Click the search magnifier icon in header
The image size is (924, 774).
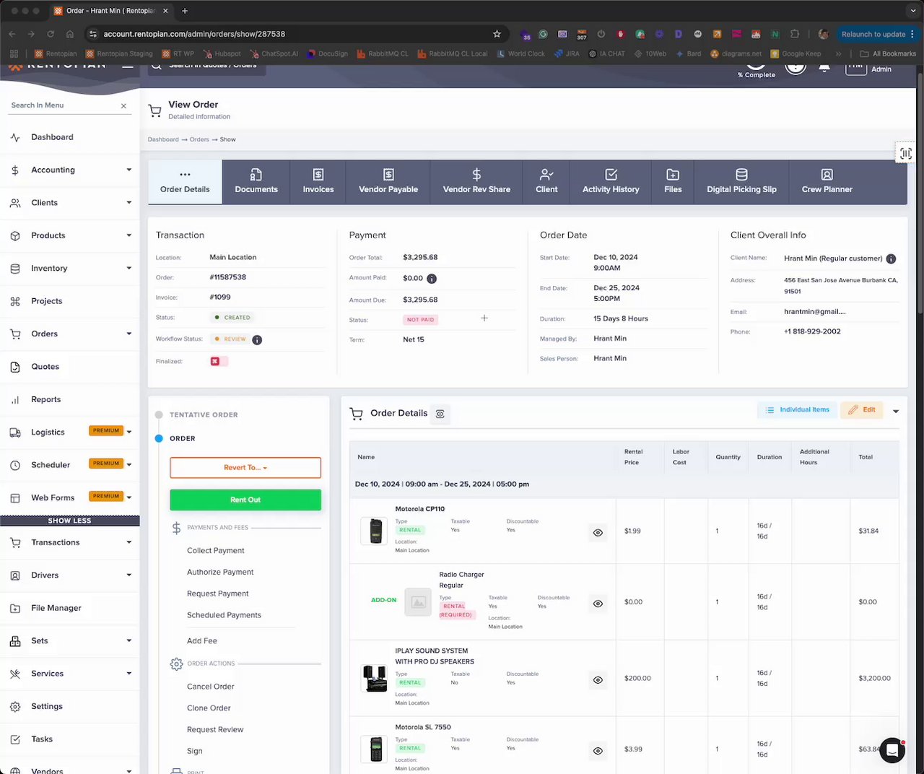(156, 66)
